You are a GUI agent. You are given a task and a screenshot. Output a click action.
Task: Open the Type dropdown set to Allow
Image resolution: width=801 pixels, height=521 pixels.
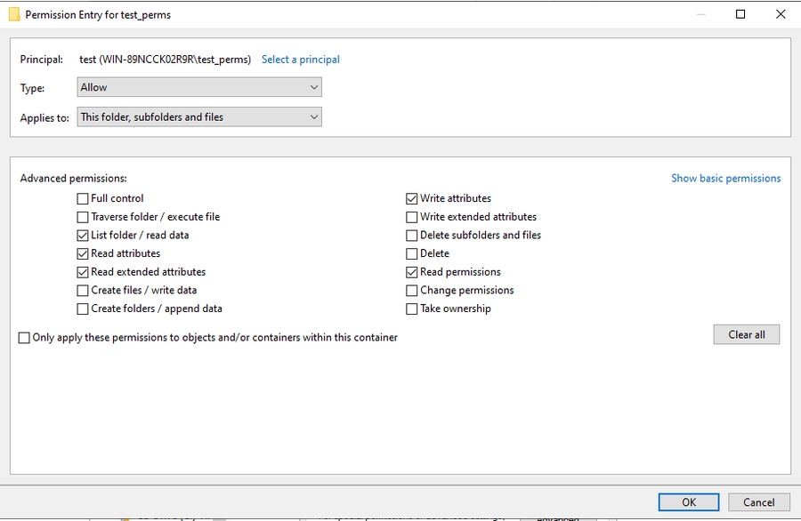point(199,87)
